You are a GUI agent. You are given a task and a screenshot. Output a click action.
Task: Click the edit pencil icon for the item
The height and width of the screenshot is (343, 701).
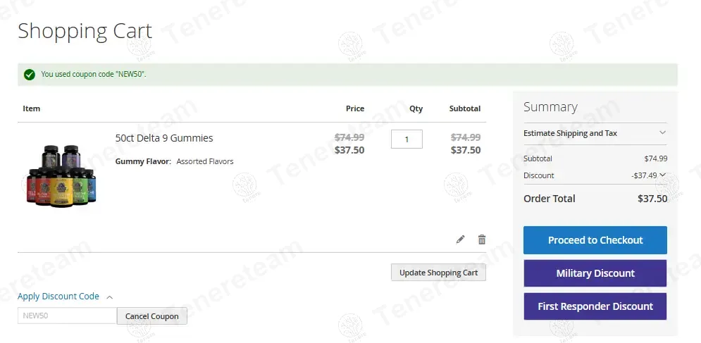tap(460, 239)
